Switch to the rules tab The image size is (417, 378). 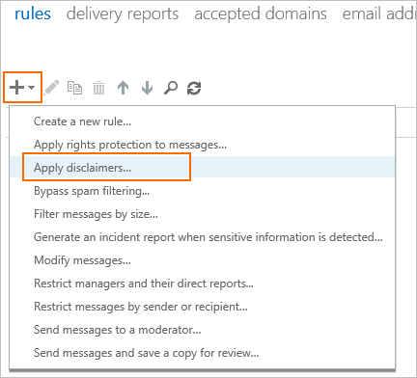[33, 13]
